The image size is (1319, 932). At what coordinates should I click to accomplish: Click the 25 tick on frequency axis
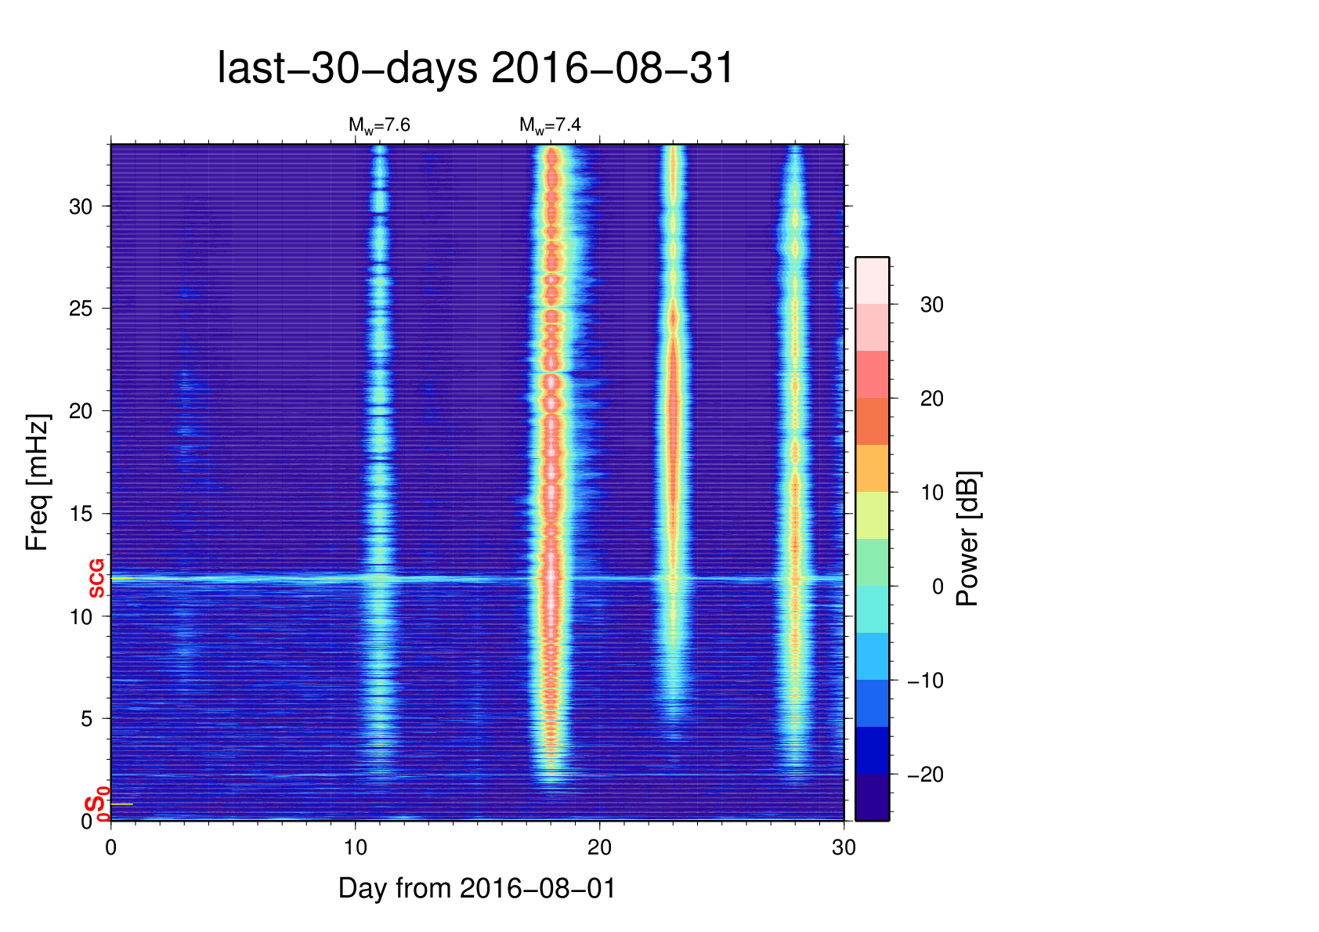[x=81, y=309]
